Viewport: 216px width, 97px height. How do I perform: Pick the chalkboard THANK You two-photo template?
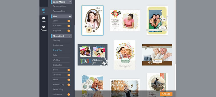[92, 55]
